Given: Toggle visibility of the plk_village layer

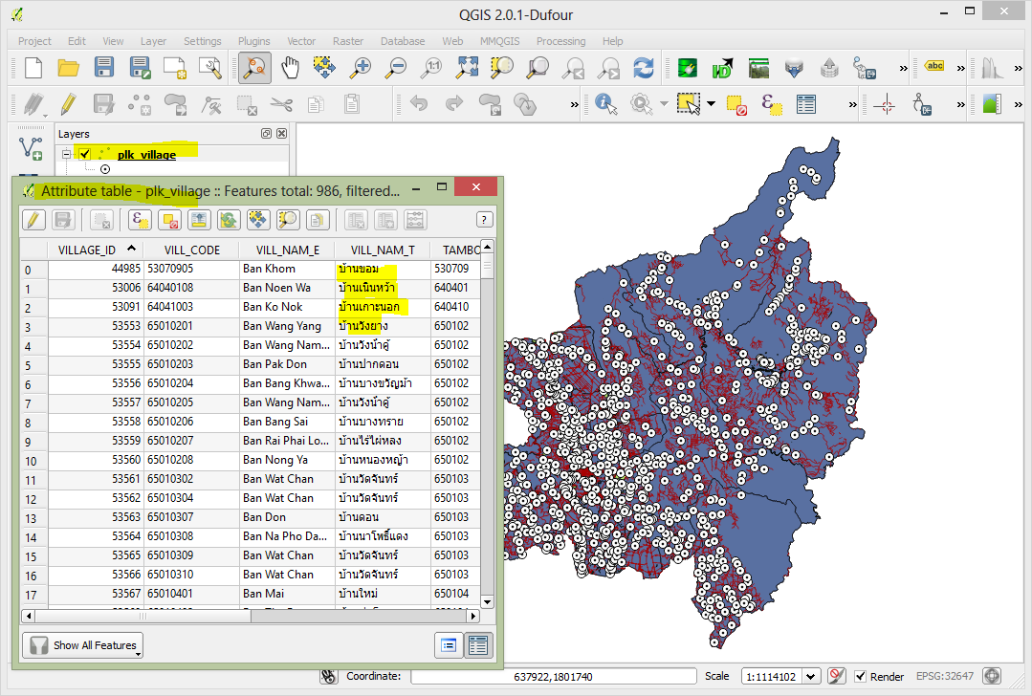Looking at the screenshot, I should pos(84,154).
